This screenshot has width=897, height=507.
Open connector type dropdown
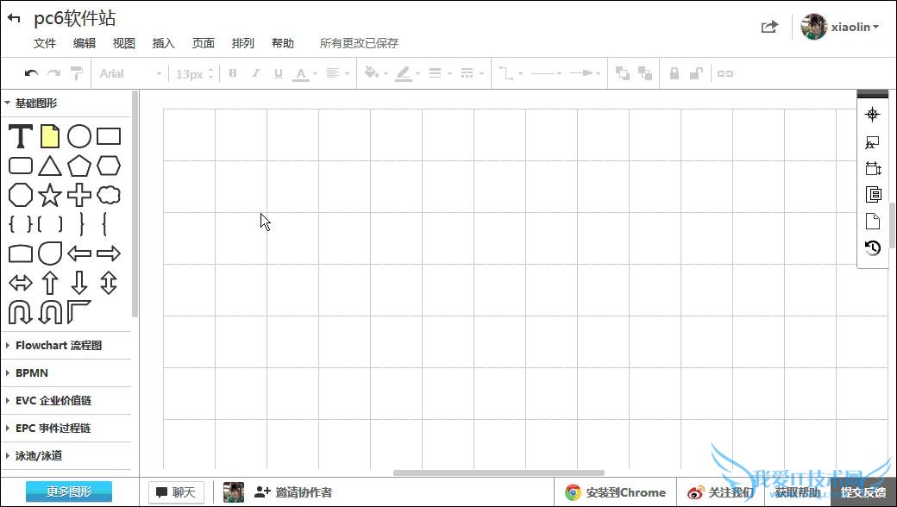[x=511, y=73]
